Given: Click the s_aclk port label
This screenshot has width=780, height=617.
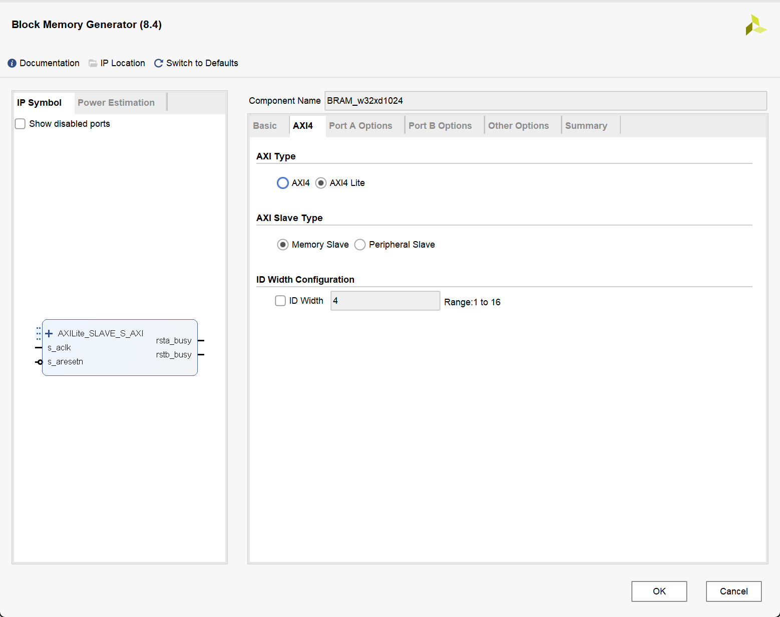Looking at the screenshot, I should tap(59, 348).
